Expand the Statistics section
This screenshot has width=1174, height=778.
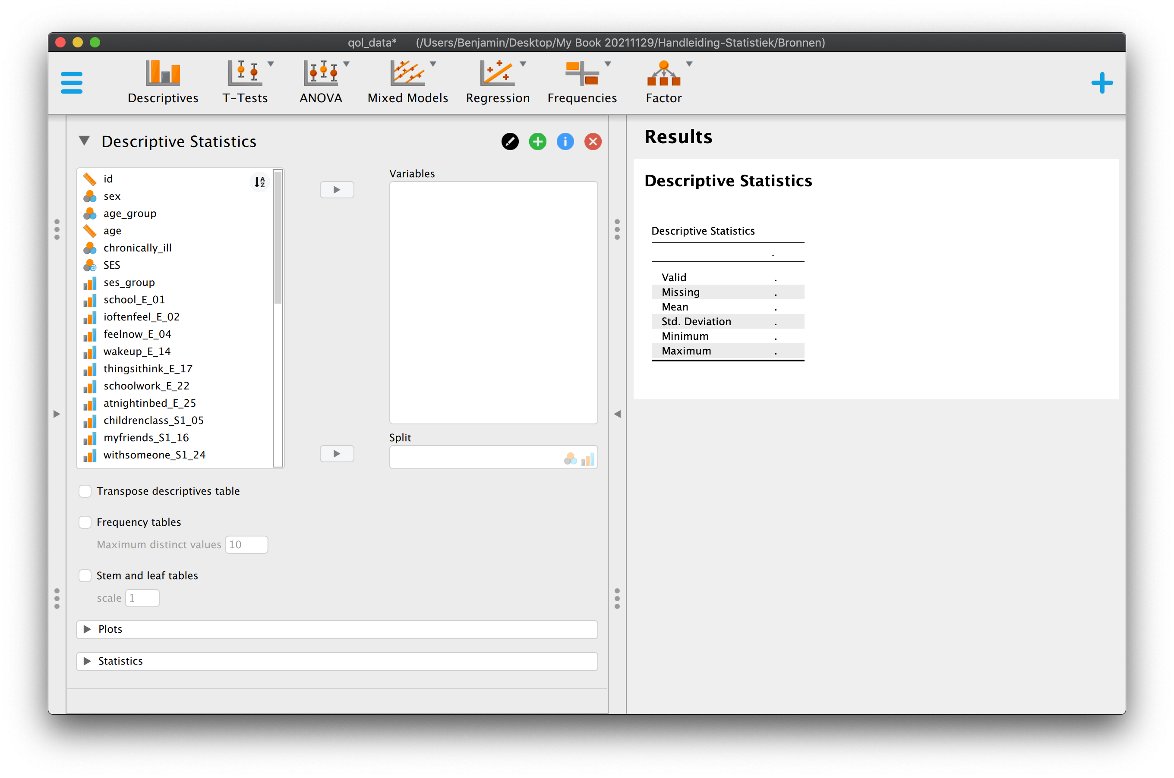[x=337, y=661]
